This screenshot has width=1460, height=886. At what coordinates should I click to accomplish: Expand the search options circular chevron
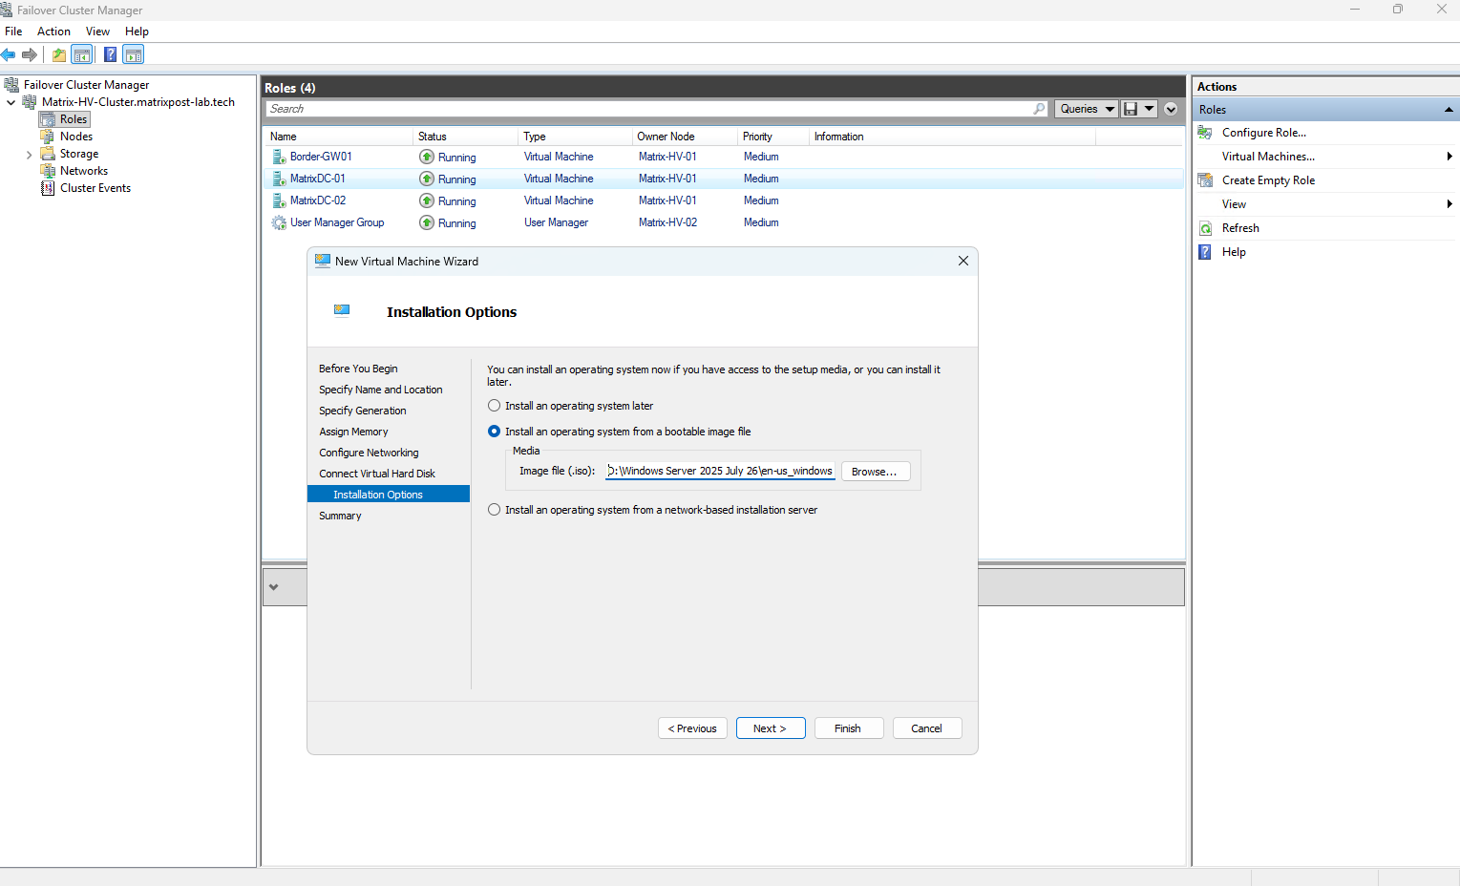[x=1171, y=109]
